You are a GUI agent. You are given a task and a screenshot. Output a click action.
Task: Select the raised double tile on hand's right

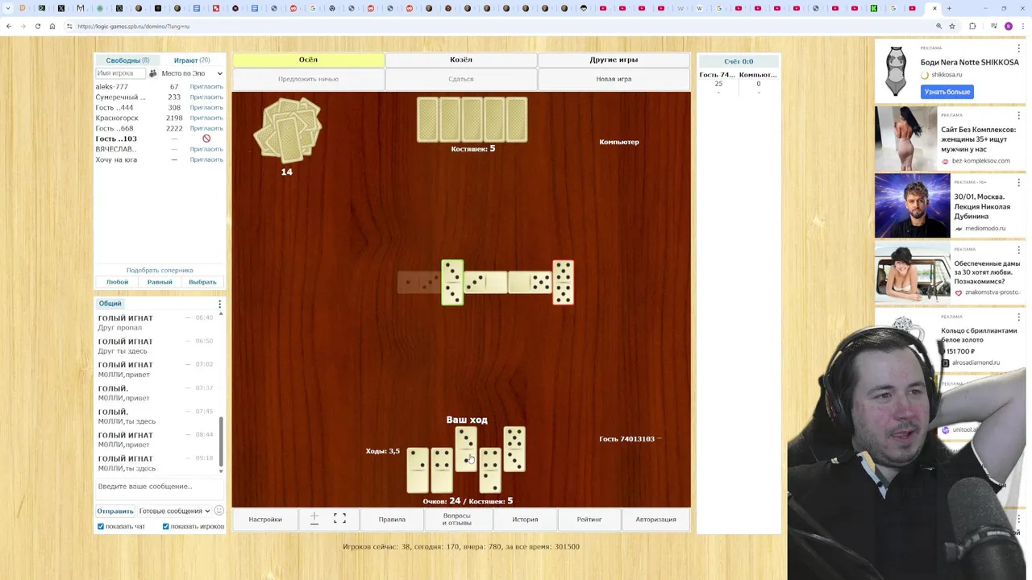coord(514,449)
